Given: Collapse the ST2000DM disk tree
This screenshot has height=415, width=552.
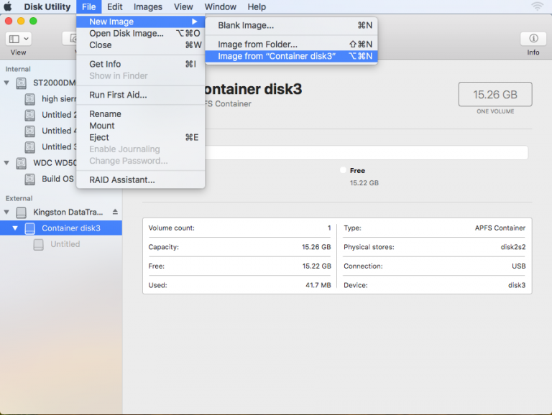Looking at the screenshot, I should (7, 83).
